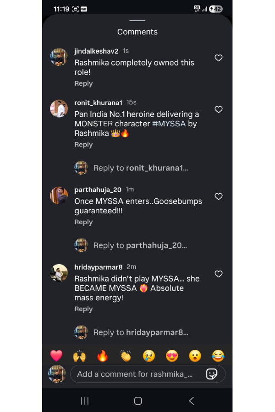Tap the laughing tears quick reaction emoji
This screenshot has height=412, width=275.
coord(218,356)
